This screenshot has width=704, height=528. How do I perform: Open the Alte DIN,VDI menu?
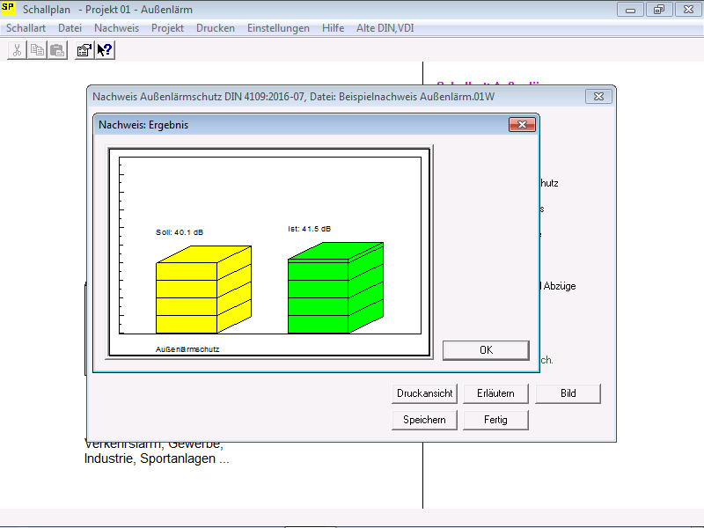point(385,28)
